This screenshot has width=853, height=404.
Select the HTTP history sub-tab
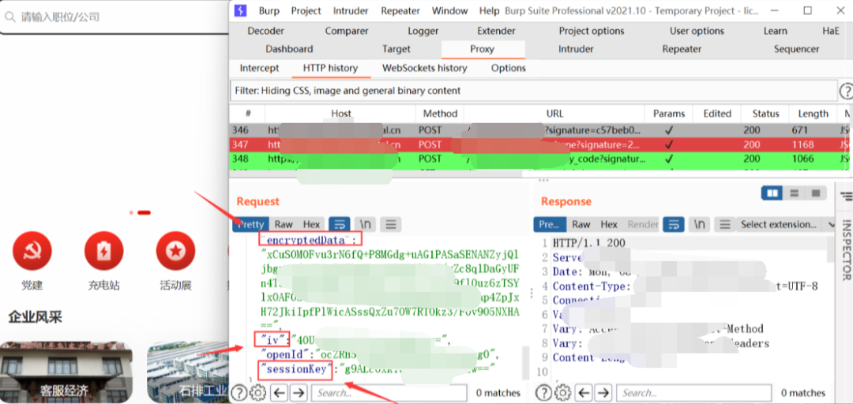point(330,68)
